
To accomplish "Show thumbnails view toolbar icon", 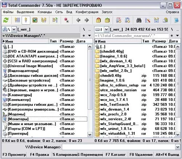I will click(35, 20).
